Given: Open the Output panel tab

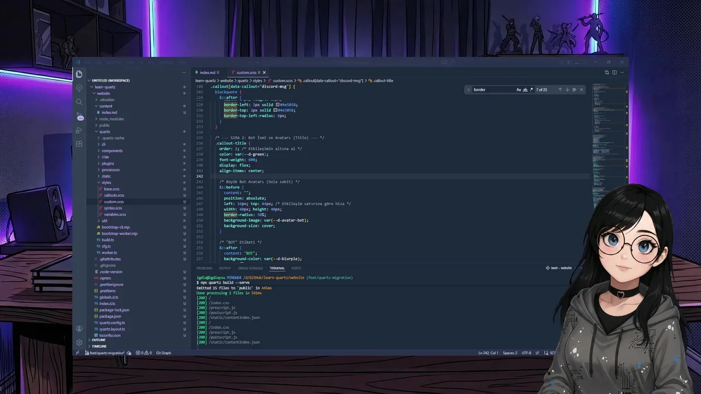Looking at the screenshot, I should pyautogui.click(x=225, y=268).
